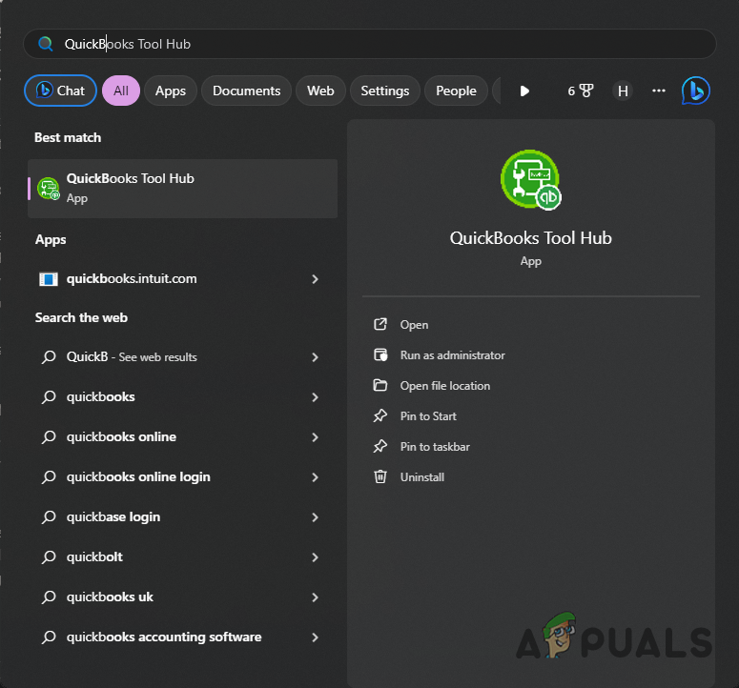This screenshot has width=739, height=688.
Task: Select QuickB See web results suggestion
Action: 182,357
